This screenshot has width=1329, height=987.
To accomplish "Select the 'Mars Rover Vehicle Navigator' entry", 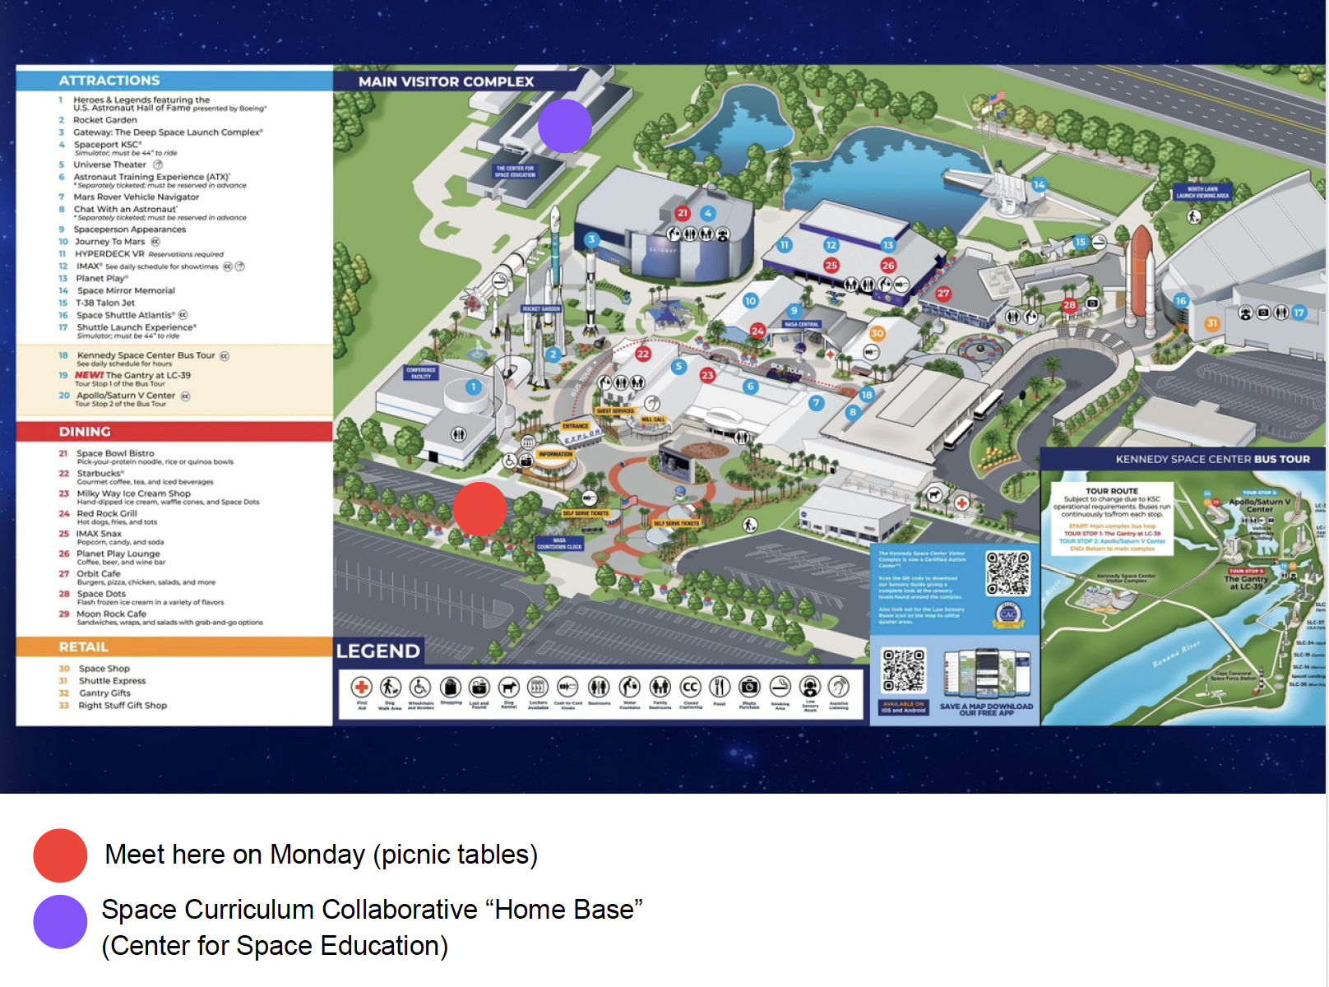I will tap(137, 197).
